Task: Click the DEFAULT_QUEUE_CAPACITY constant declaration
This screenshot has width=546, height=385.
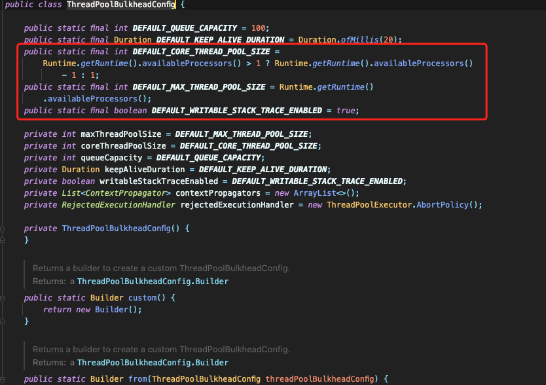Action: click(x=185, y=28)
